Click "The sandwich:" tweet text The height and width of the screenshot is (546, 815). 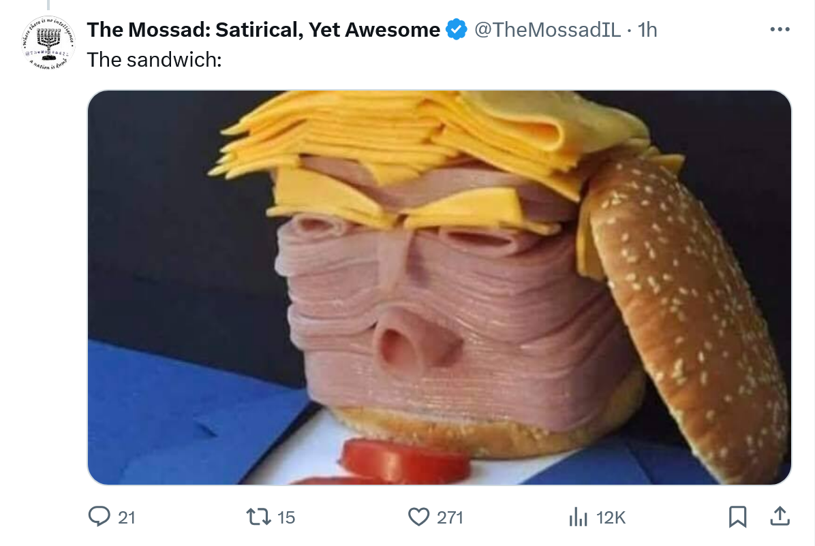pyautogui.click(x=155, y=60)
